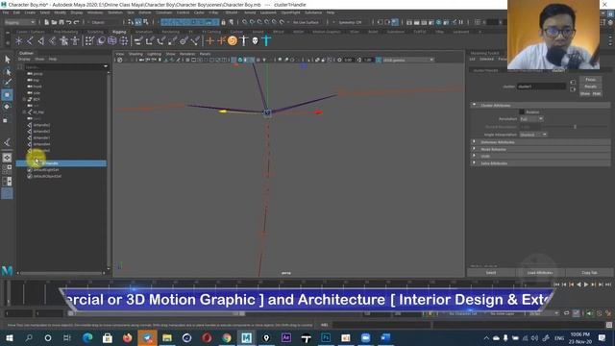Open the viewport Panels menu

pos(205,54)
